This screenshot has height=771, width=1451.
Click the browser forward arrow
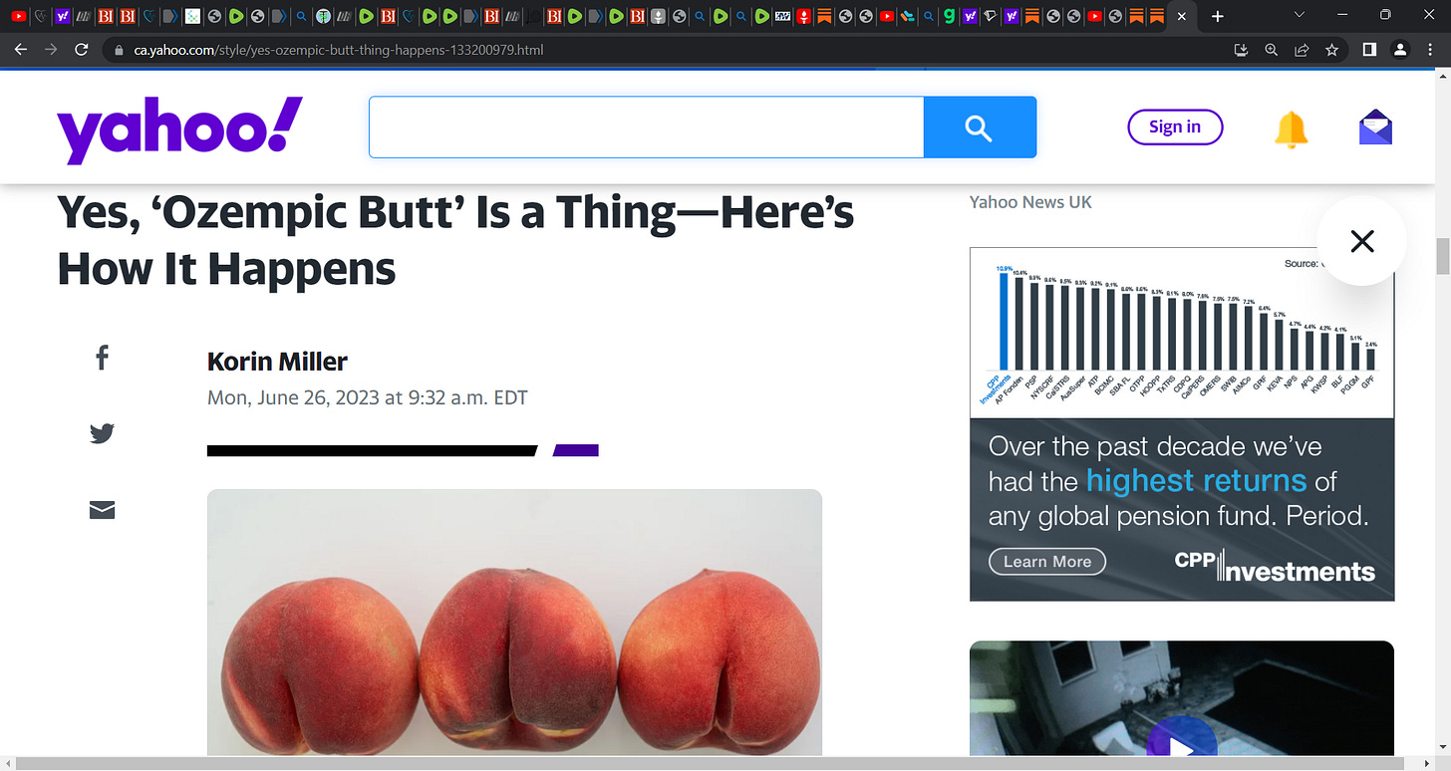(x=51, y=49)
